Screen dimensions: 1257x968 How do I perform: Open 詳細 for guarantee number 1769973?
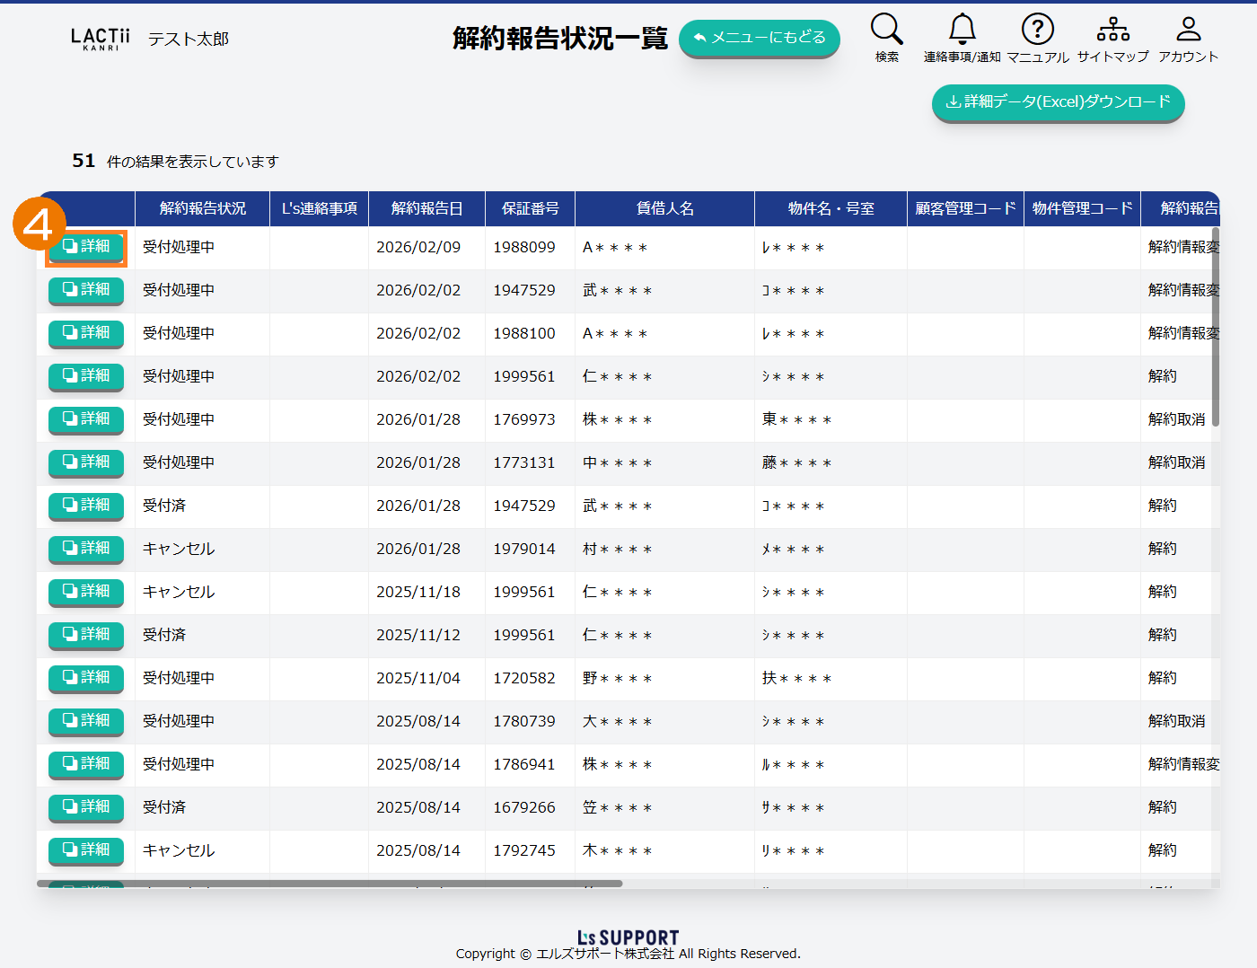tap(86, 419)
